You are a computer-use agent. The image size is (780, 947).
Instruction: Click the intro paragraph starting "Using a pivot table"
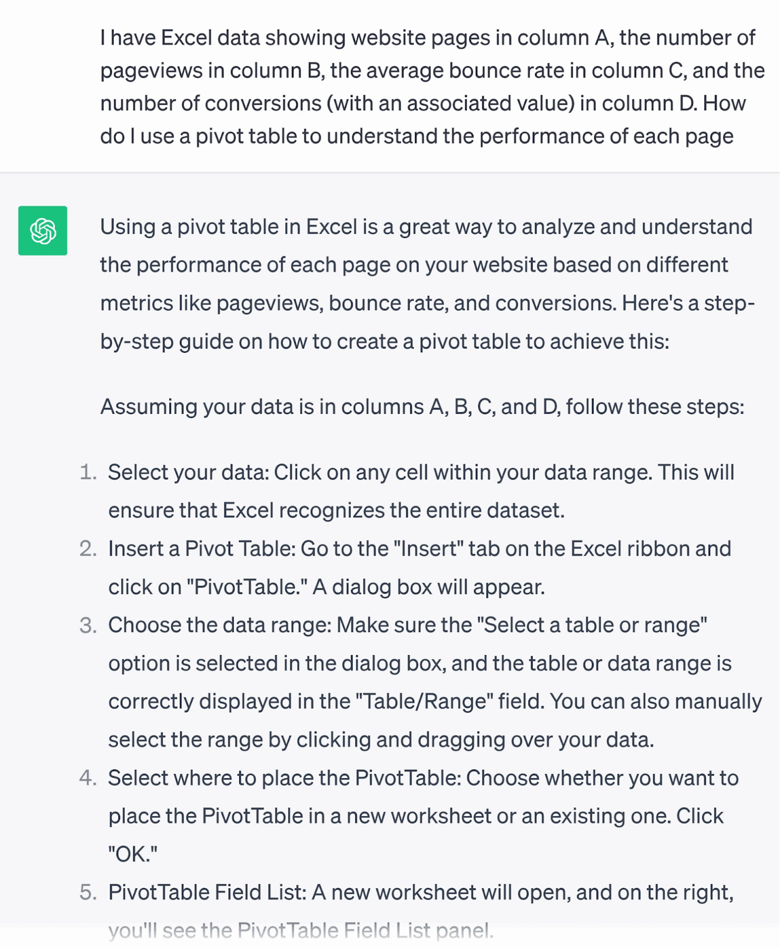point(426,284)
